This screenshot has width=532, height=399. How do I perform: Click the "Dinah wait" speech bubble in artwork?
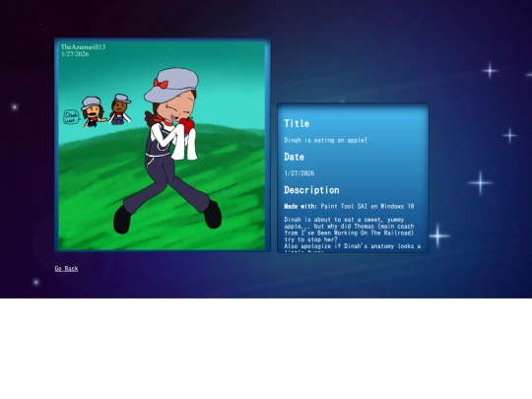(x=71, y=117)
